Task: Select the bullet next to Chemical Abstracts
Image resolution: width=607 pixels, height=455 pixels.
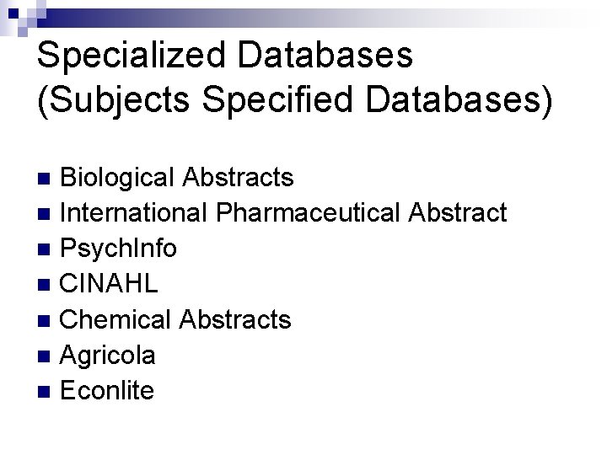Action: (44, 321)
